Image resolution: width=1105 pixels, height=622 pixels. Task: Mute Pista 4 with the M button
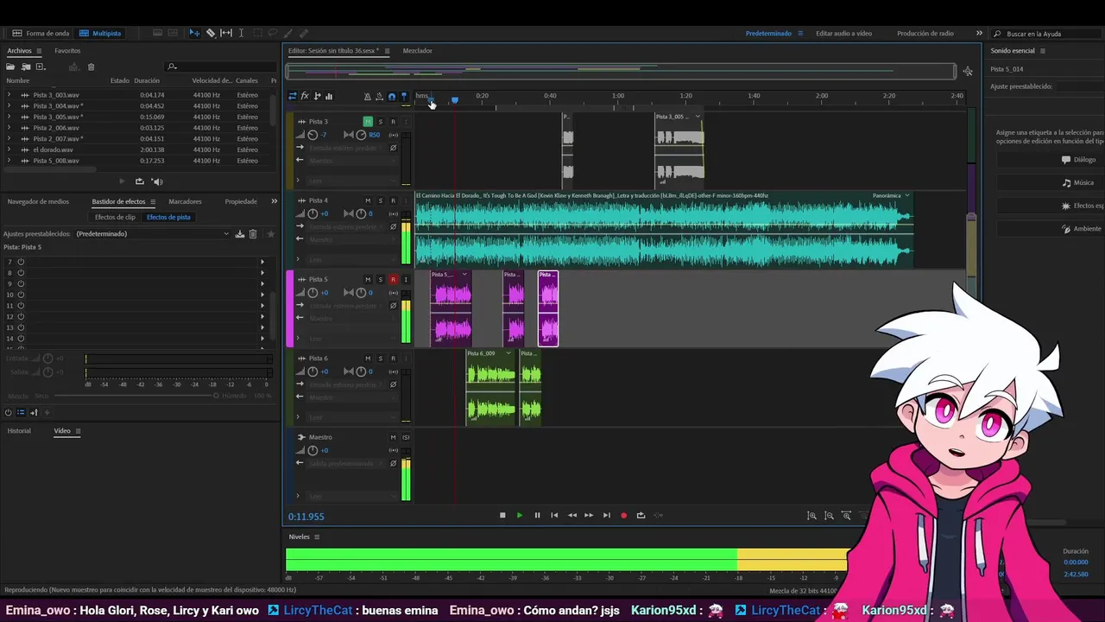point(368,200)
